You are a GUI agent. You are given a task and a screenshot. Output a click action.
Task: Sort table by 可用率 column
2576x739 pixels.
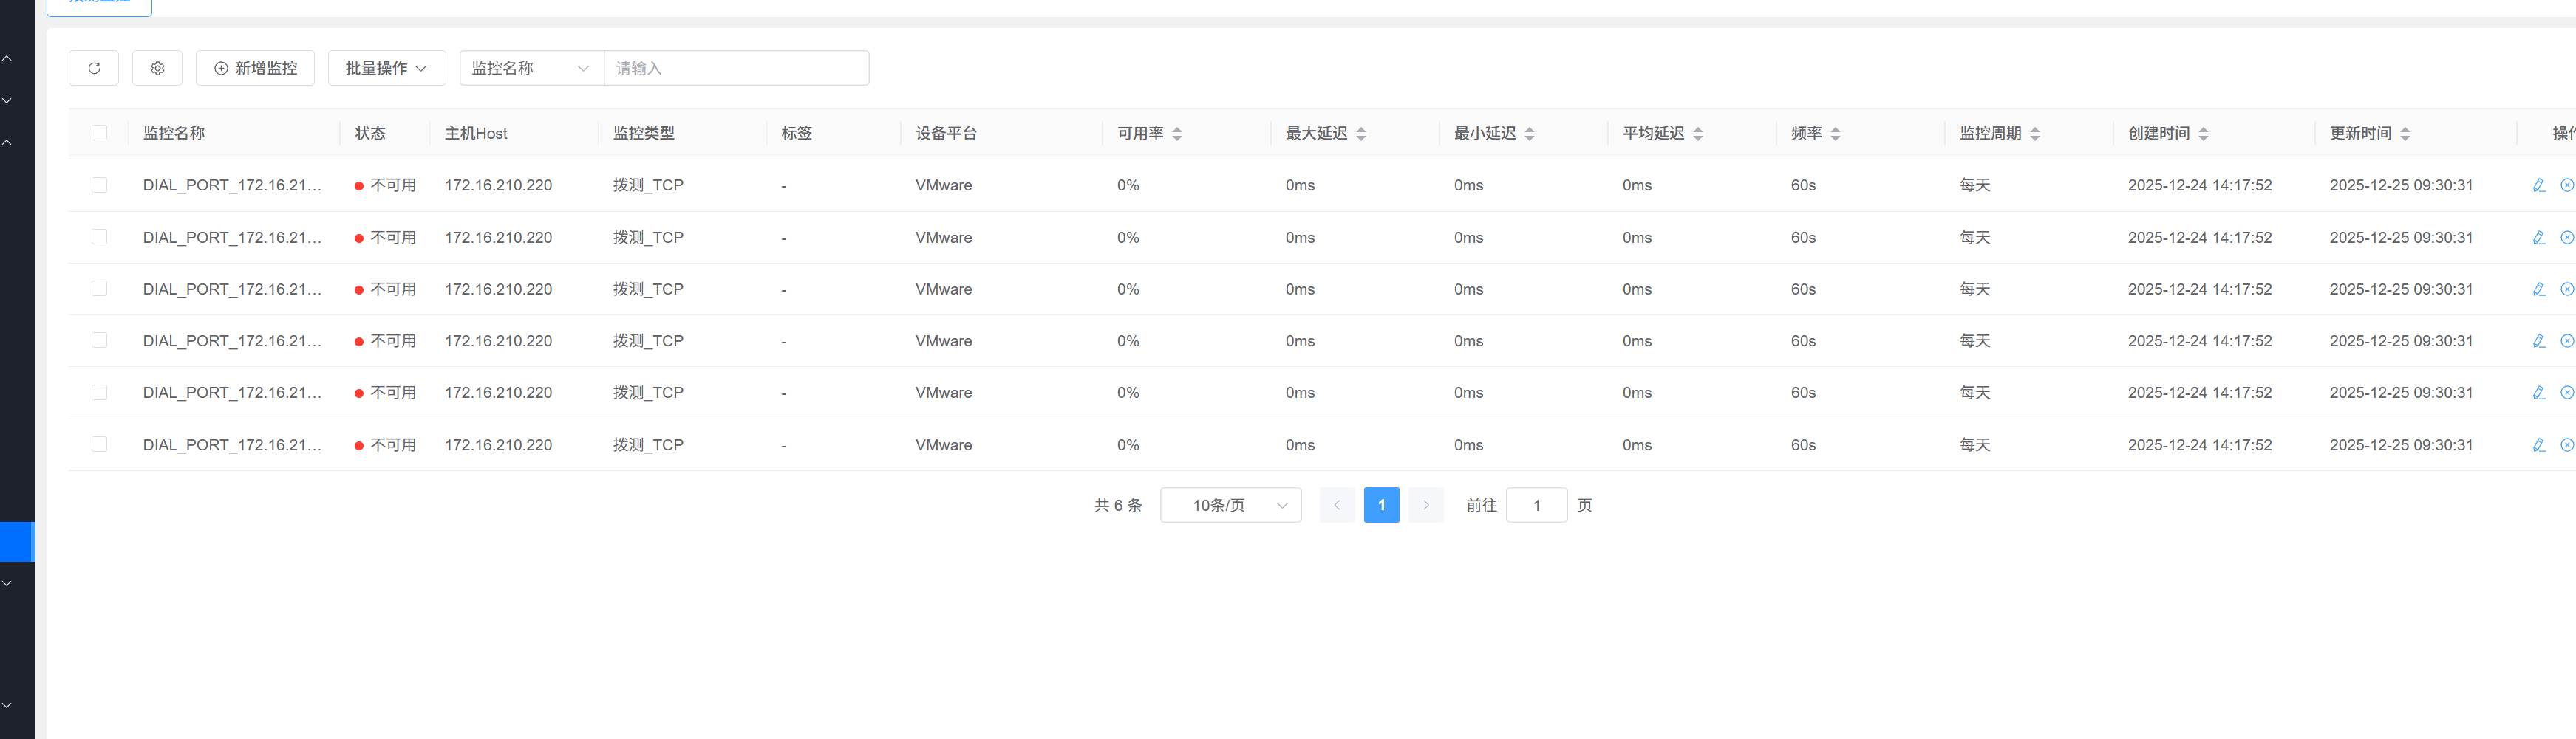click(1177, 134)
